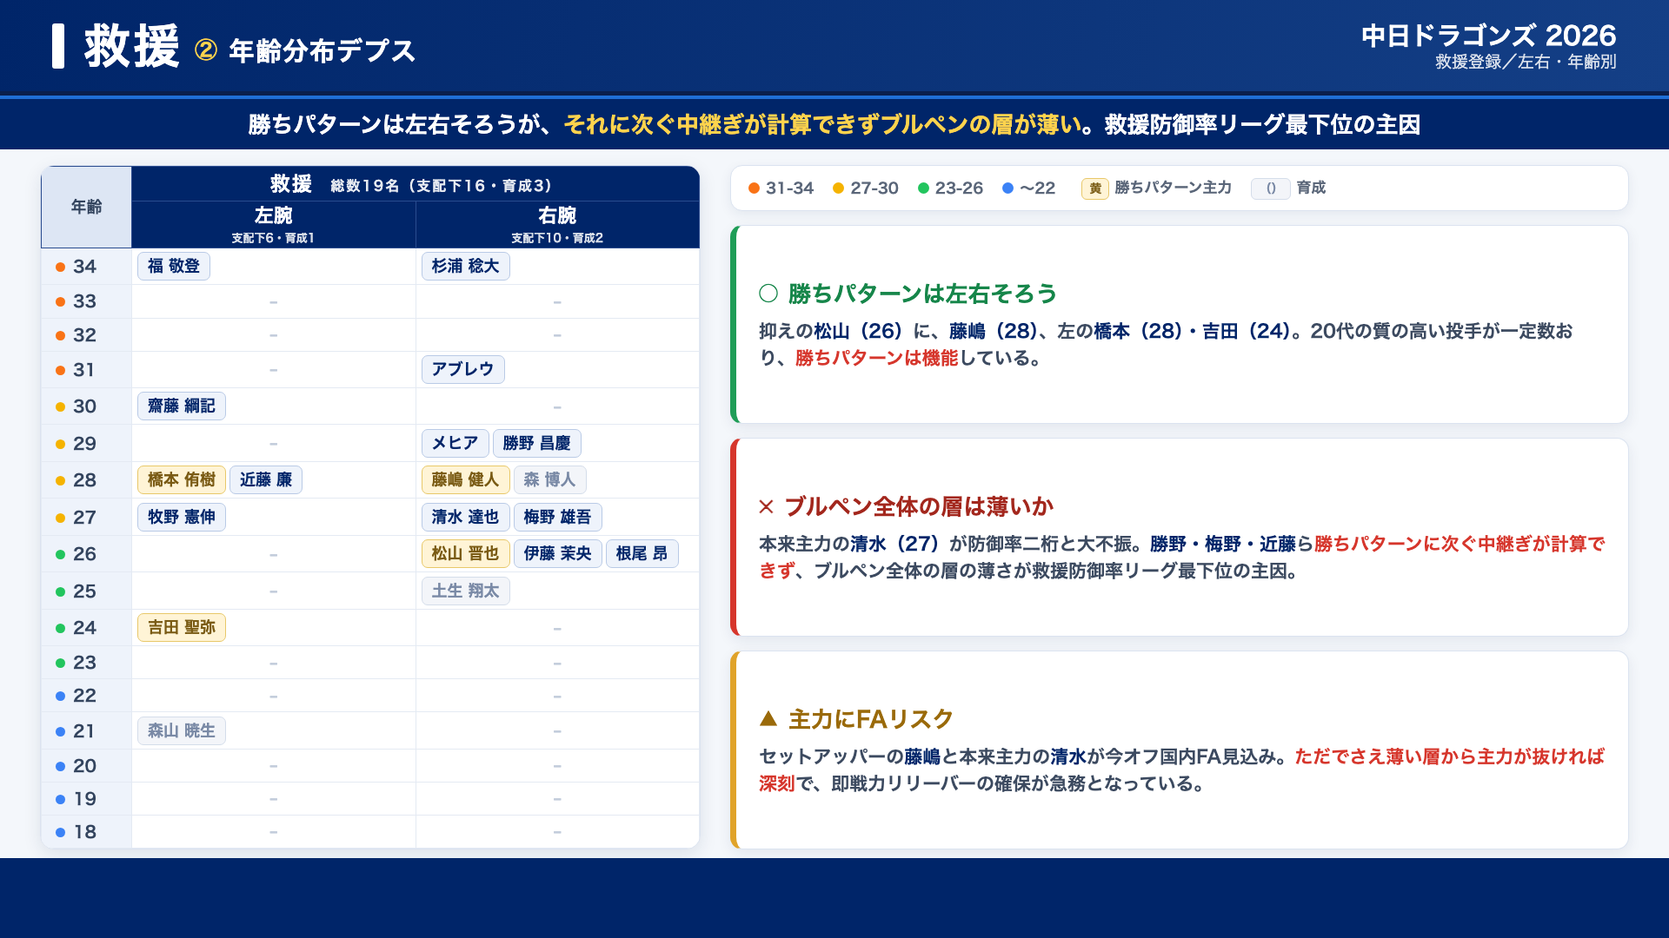The image size is (1669, 938).
Task: Select the 清水 達也 chip
Action: pyautogui.click(x=465, y=517)
